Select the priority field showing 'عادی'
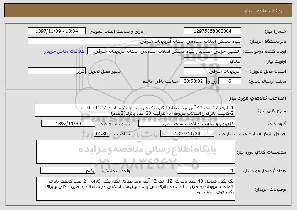 pyautogui.click(x=212, y=61)
